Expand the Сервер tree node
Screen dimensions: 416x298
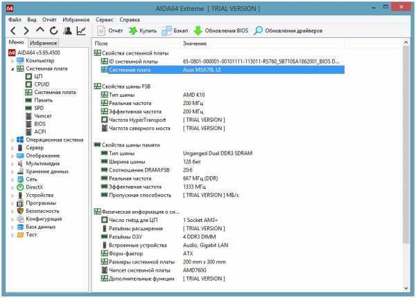tap(12, 148)
